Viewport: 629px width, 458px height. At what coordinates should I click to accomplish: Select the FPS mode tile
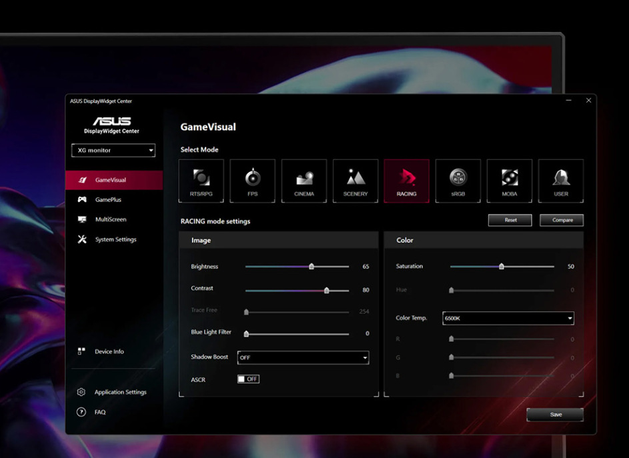click(252, 181)
